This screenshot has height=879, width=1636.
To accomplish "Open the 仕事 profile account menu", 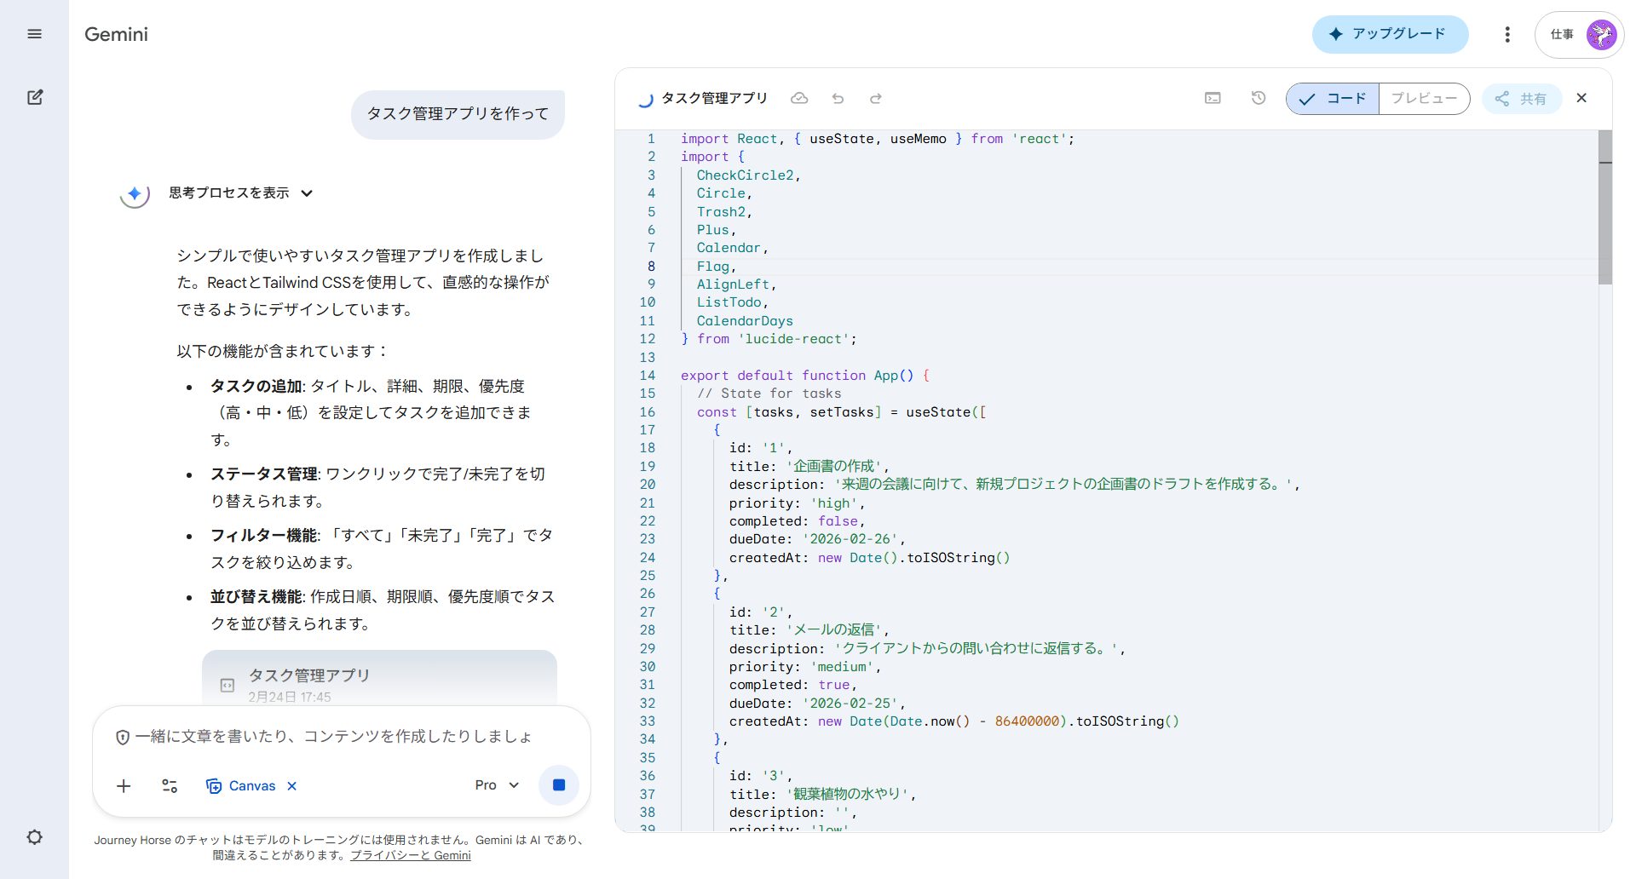I will point(1578,34).
